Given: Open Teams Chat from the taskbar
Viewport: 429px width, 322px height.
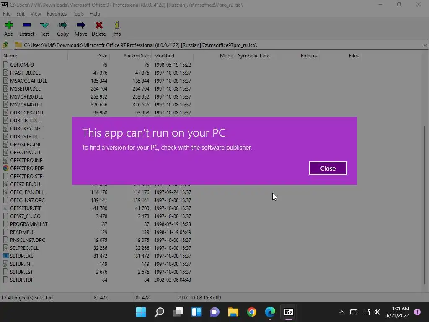Looking at the screenshot, I should pos(215,312).
